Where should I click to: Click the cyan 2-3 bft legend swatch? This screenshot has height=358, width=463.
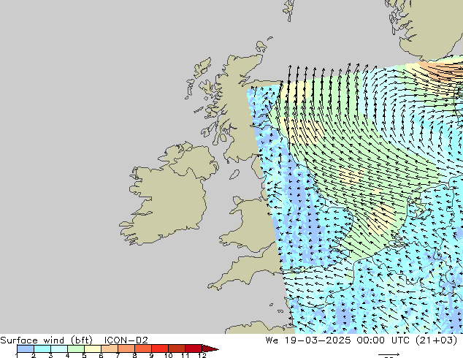coord(42,349)
